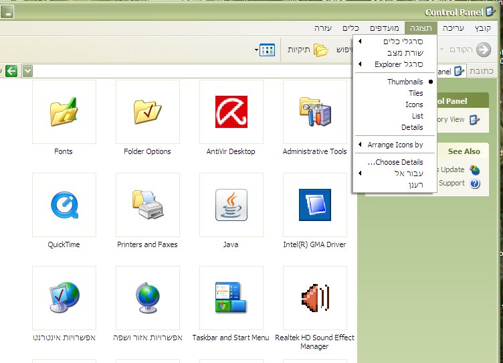Viewport: 503px width, 363px height.
Task: Open the מועדפים menu
Action: click(385, 28)
